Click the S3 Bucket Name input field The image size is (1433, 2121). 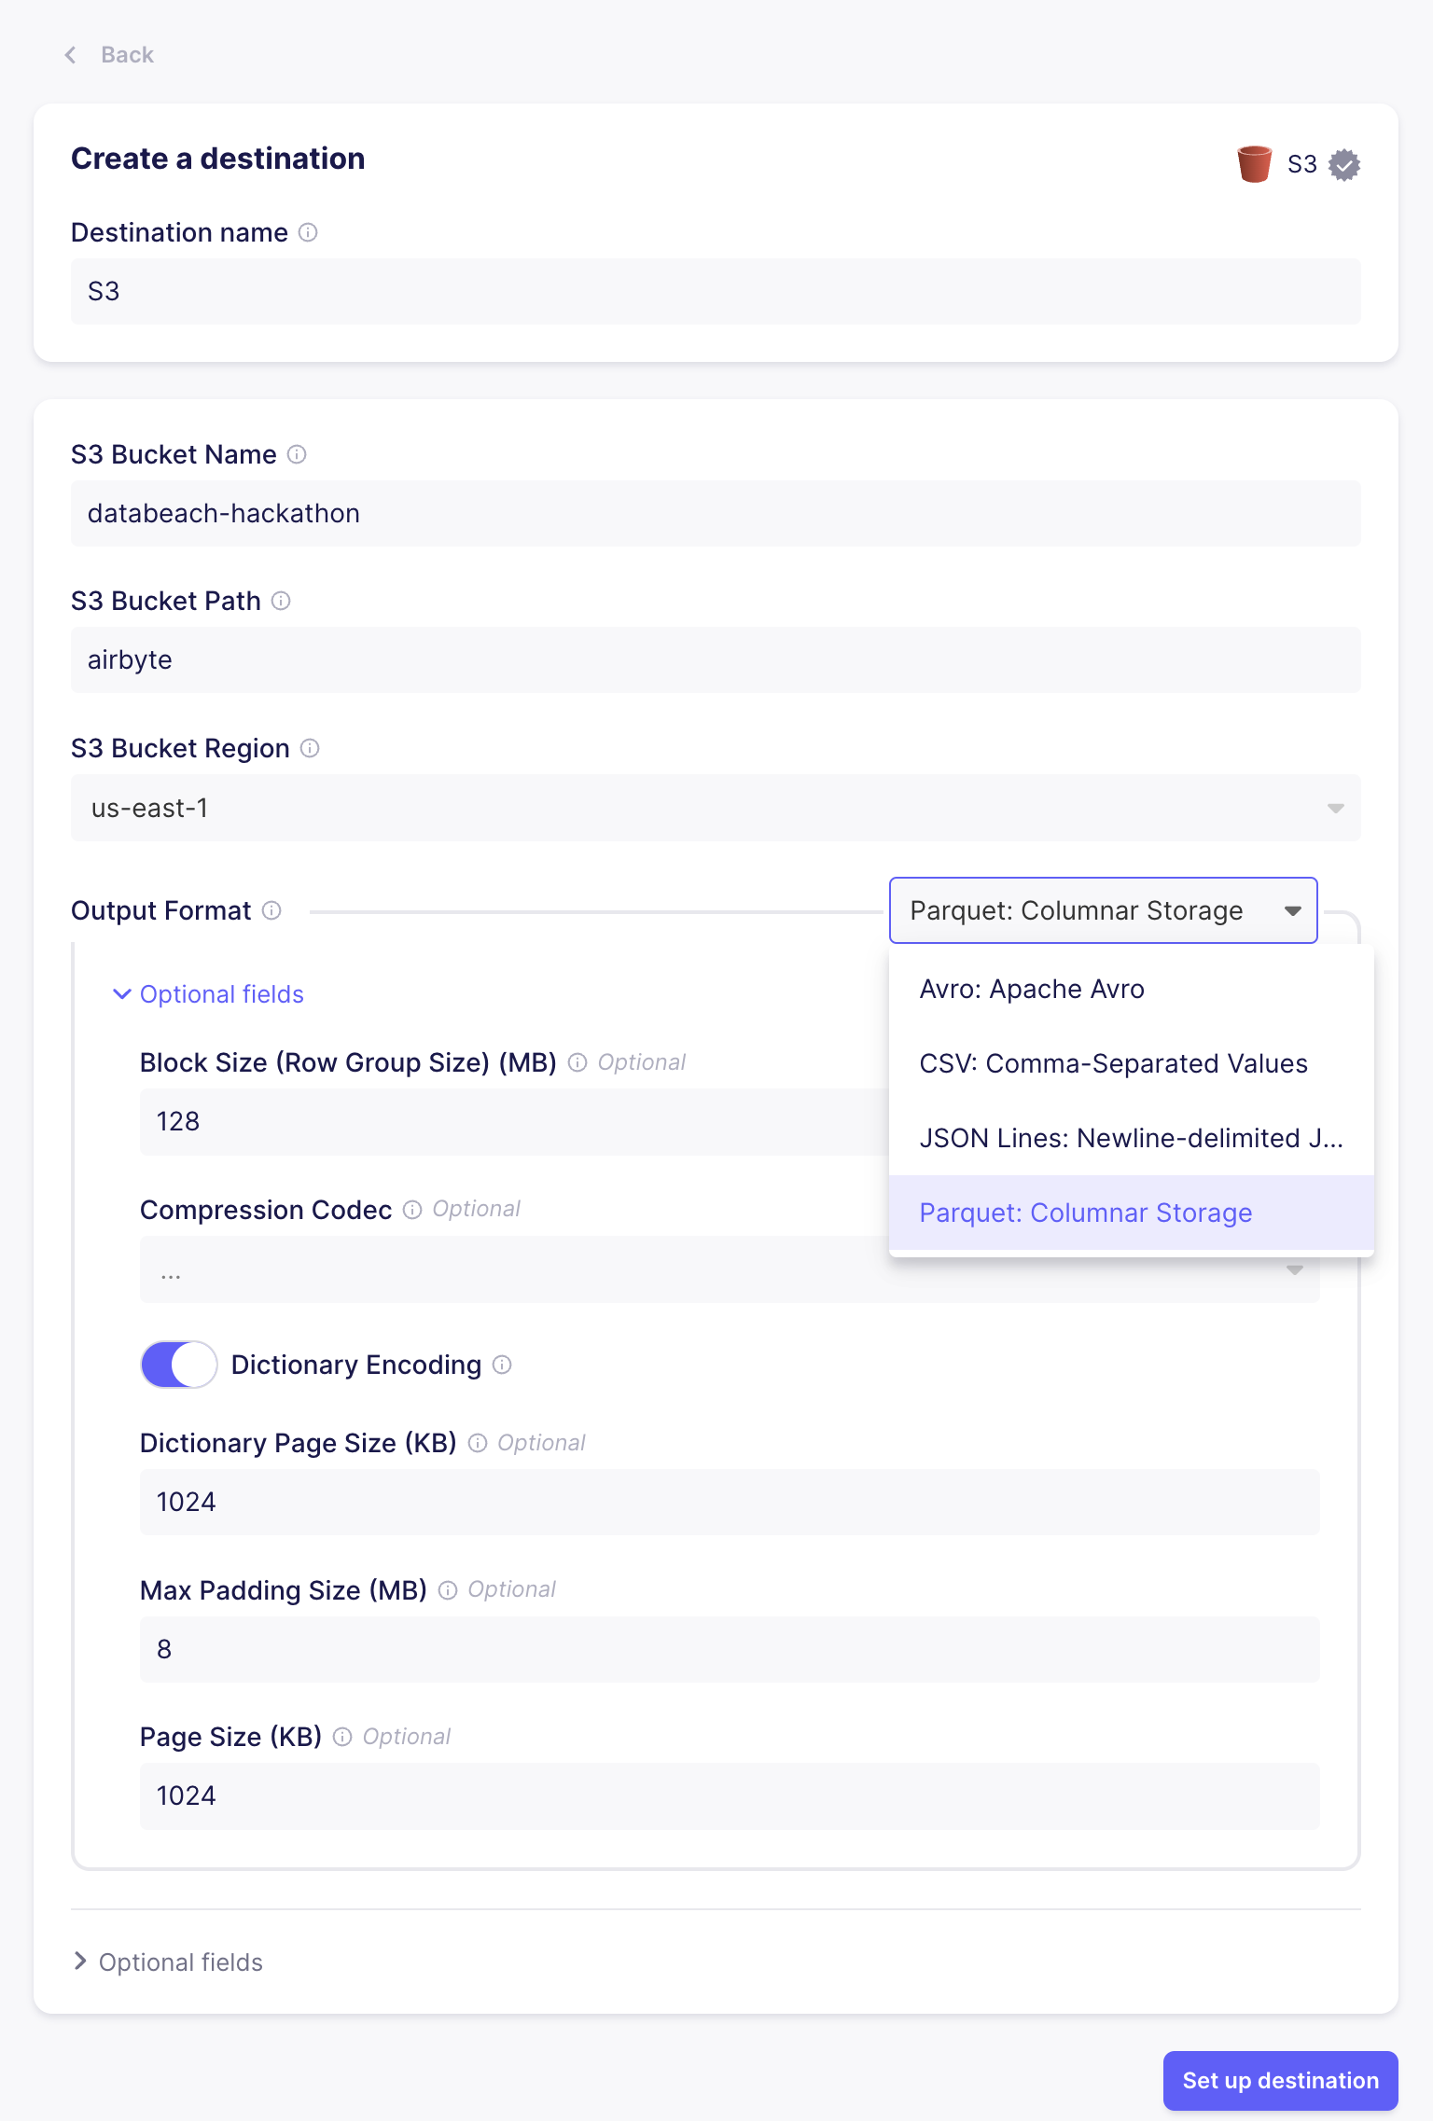click(x=715, y=514)
